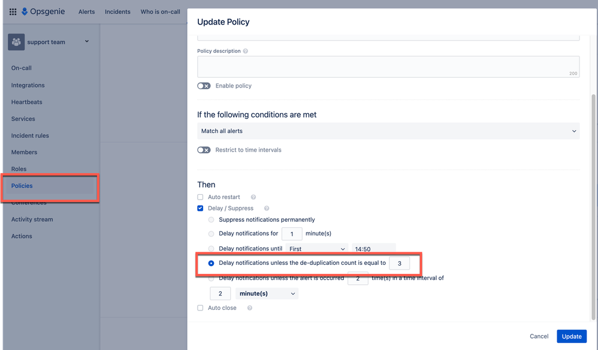598x350 pixels.
Task: Open Delay / Suppress help icon
Action: tap(267, 208)
